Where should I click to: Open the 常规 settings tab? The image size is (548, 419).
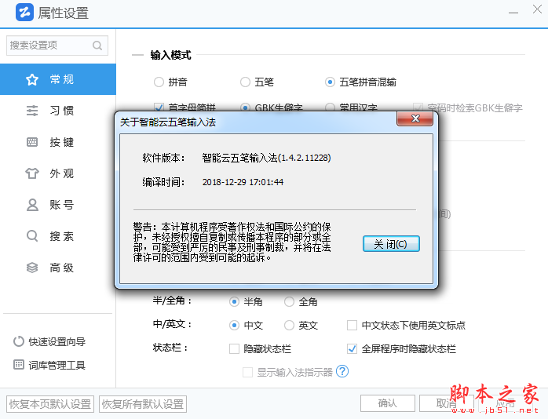tap(58, 79)
